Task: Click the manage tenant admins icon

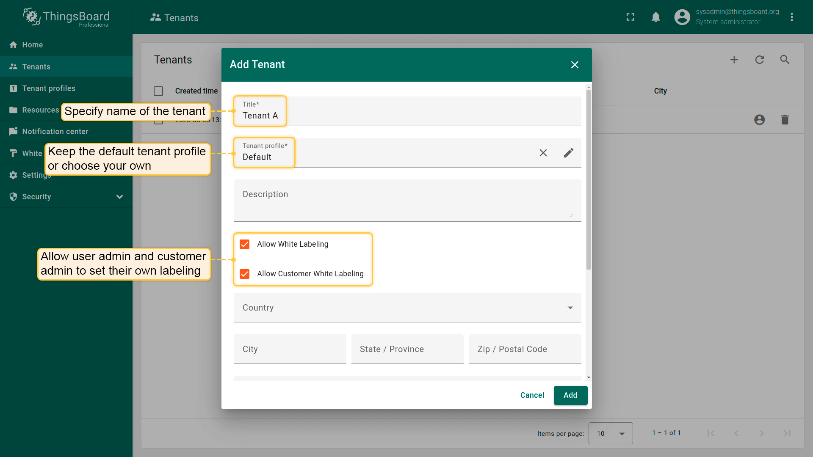Action: [x=759, y=120]
